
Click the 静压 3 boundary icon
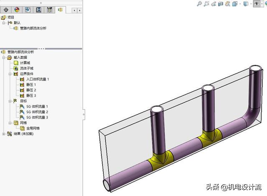22,95
